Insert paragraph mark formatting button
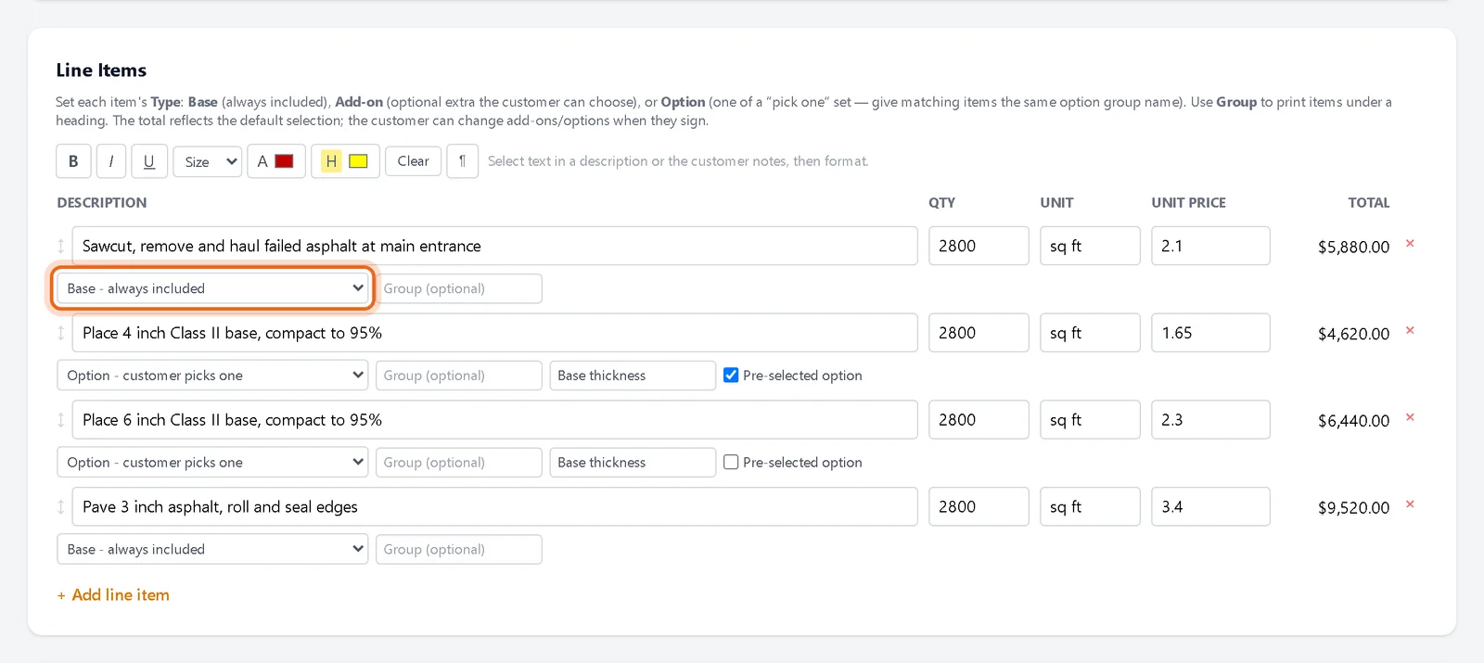Image resolution: width=1484 pixels, height=663 pixels. 462,161
